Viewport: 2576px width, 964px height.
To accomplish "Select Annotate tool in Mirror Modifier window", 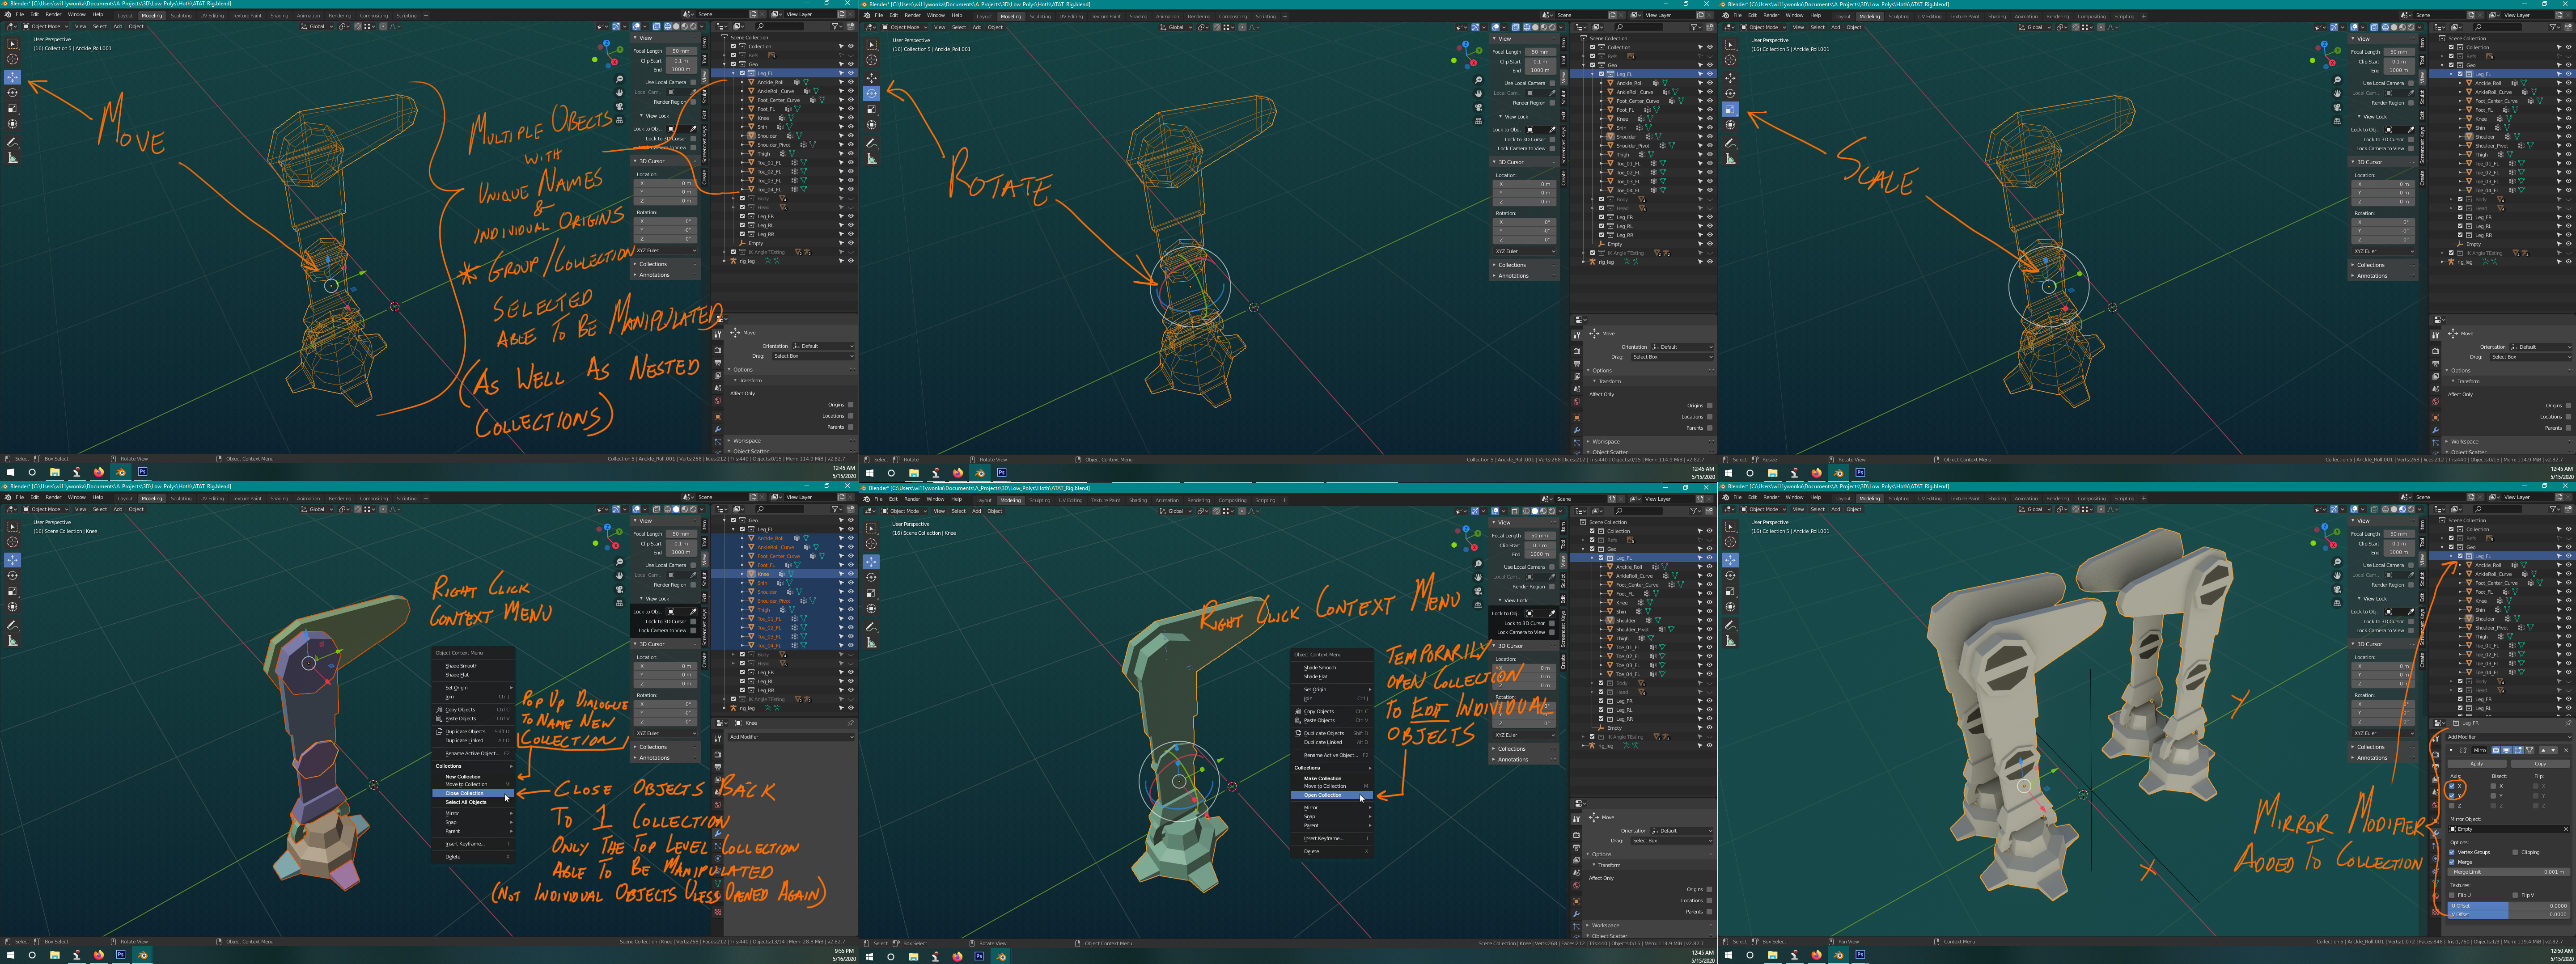I will pyautogui.click(x=1730, y=626).
